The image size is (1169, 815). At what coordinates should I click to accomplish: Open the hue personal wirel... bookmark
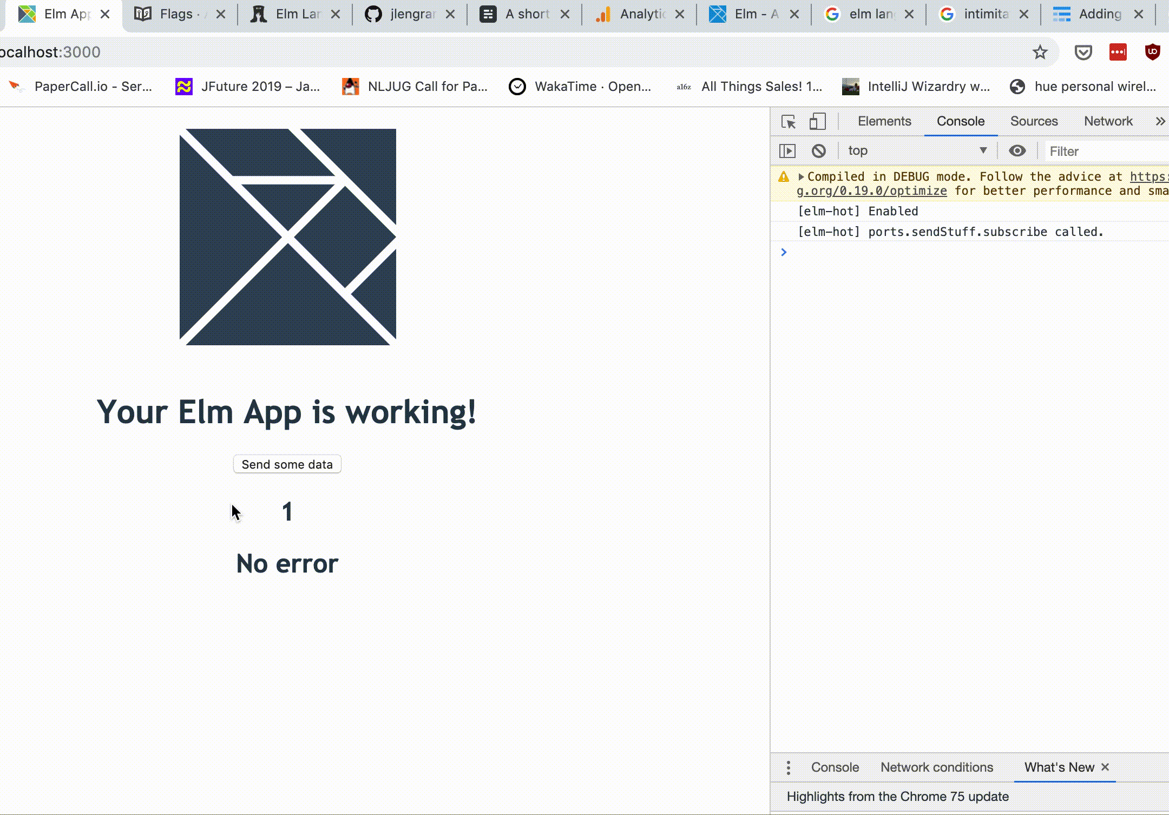point(1082,87)
